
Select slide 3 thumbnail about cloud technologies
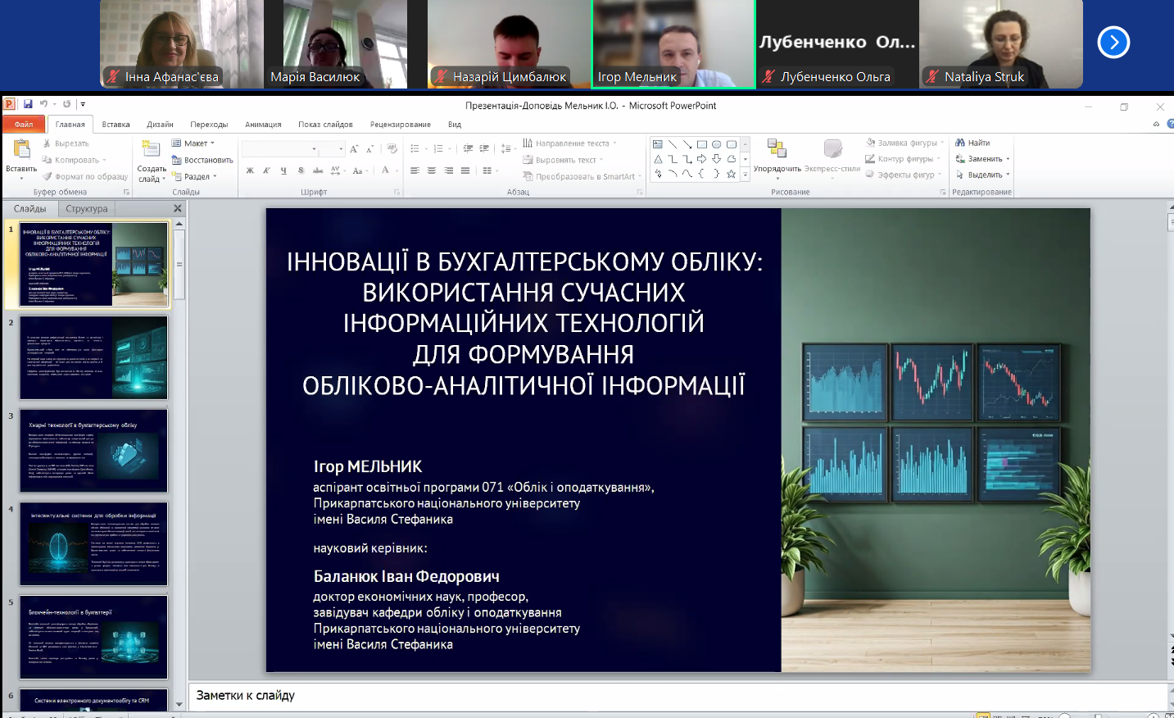(x=93, y=451)
